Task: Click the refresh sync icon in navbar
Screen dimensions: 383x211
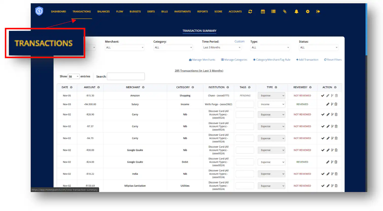Action: pyautogui.click(x=250, y=11)
